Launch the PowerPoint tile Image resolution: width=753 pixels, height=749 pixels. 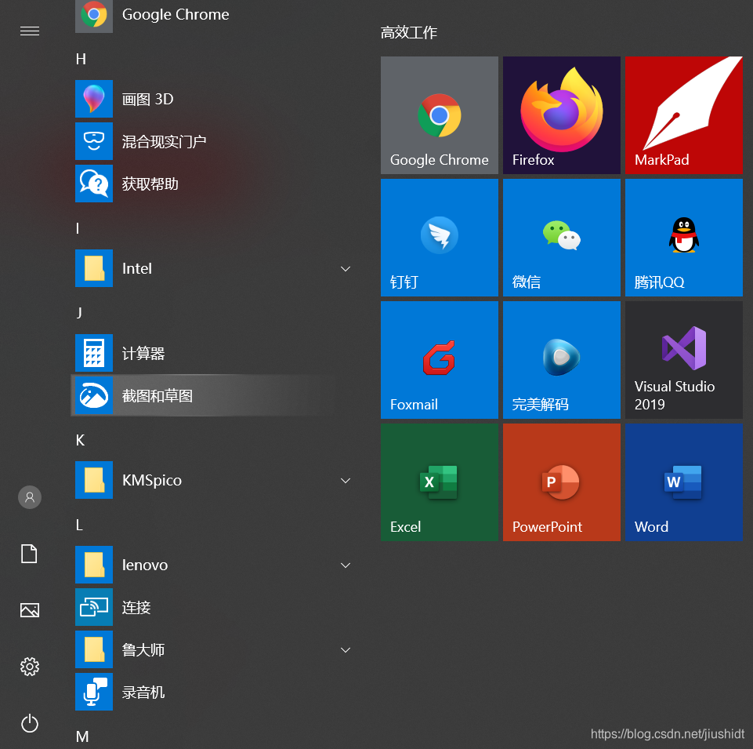coord(561,482)
